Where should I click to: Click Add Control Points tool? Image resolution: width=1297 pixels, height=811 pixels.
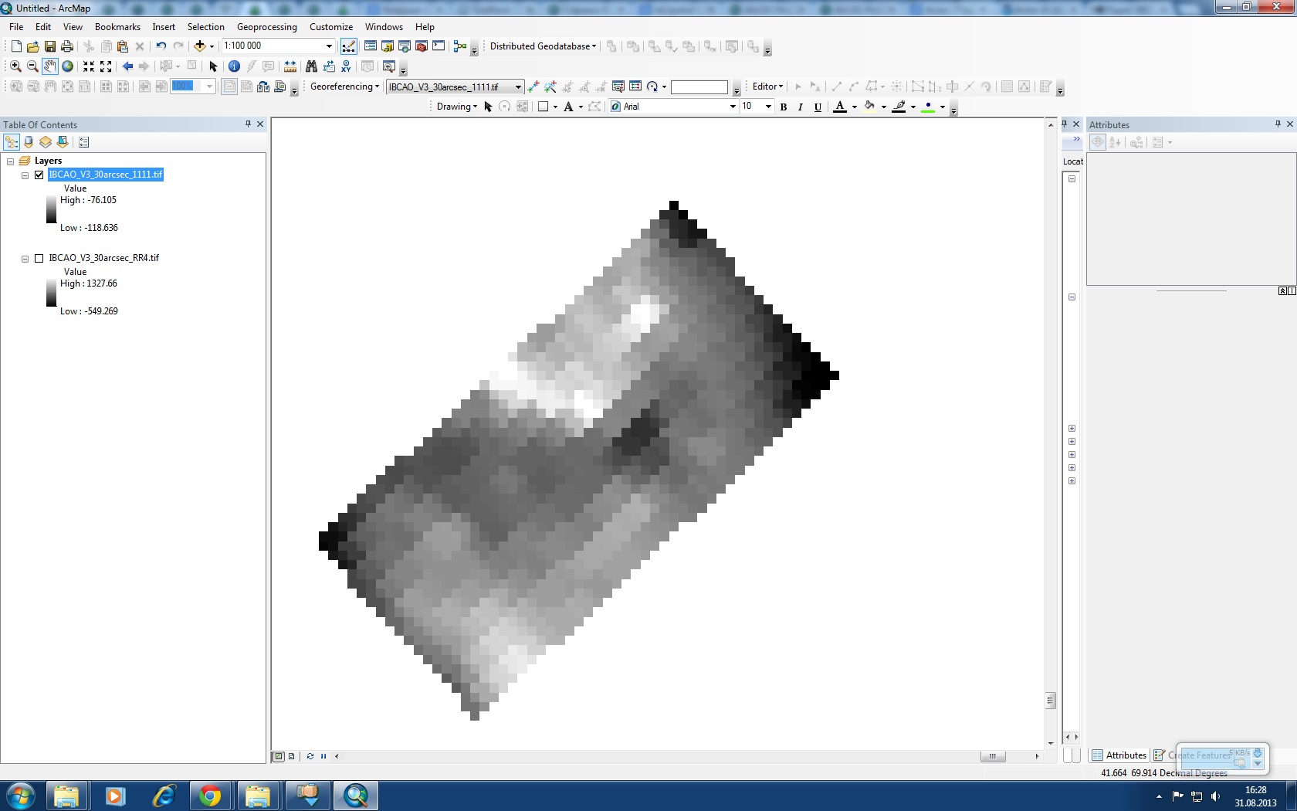click(533, 87)
